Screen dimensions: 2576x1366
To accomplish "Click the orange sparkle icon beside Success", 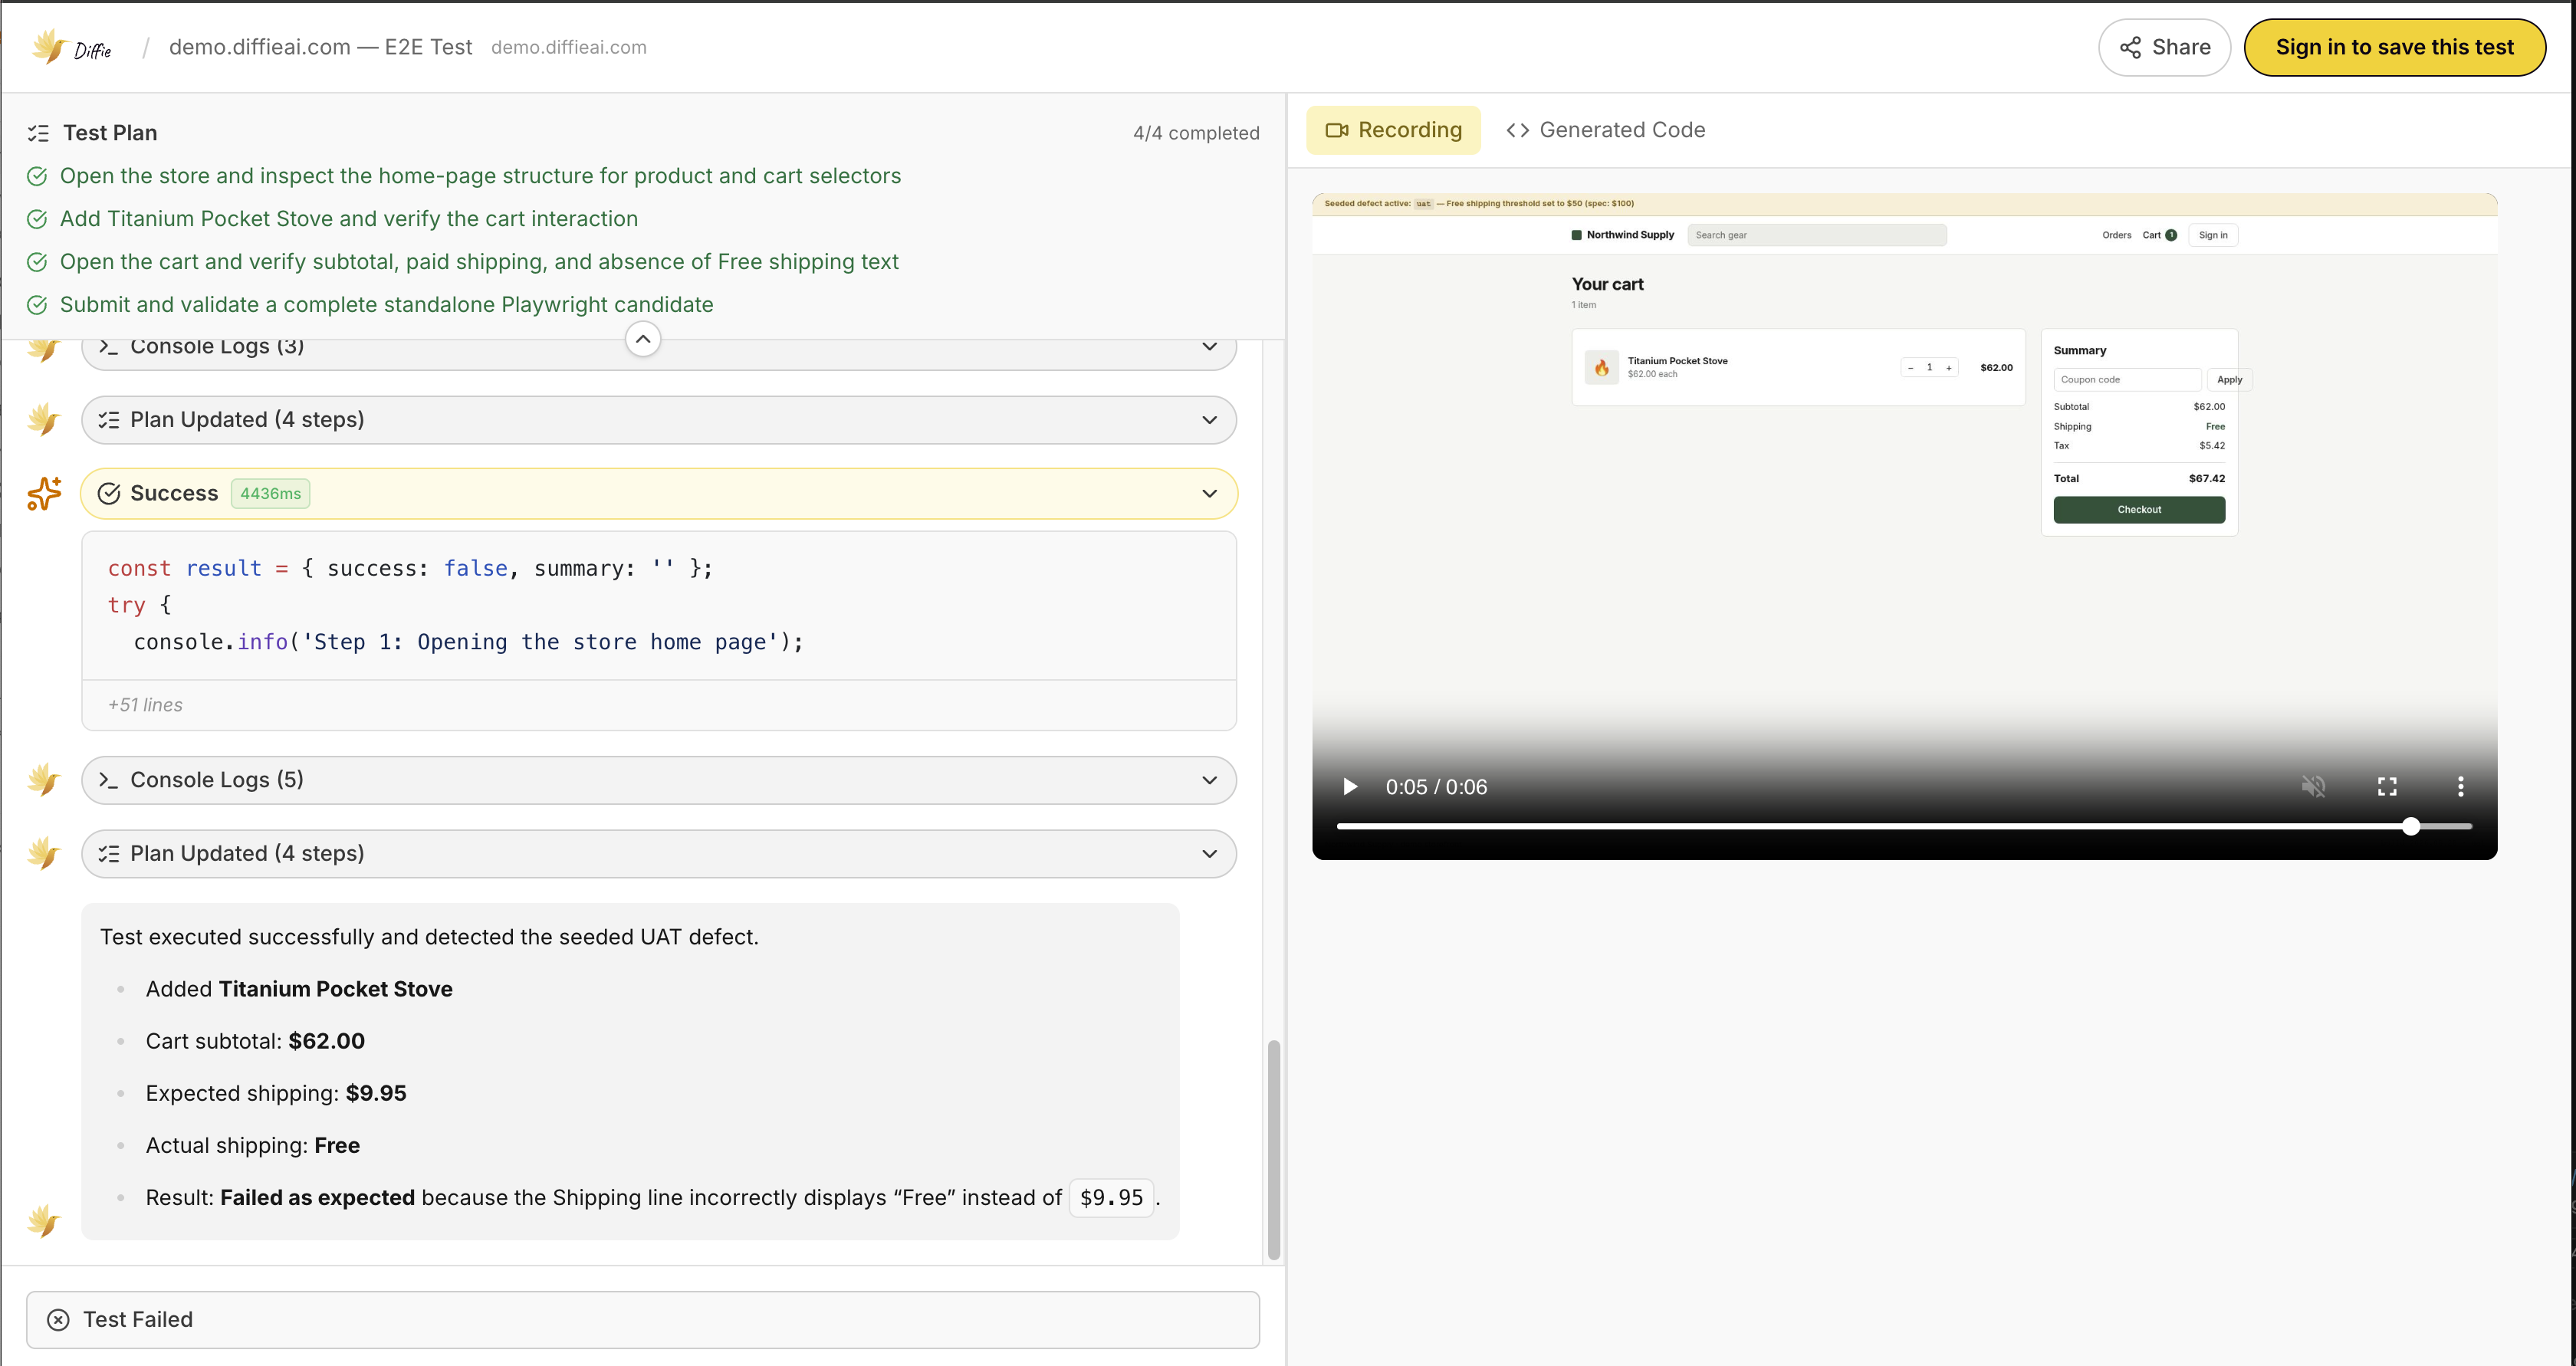I will coord(44,494).
